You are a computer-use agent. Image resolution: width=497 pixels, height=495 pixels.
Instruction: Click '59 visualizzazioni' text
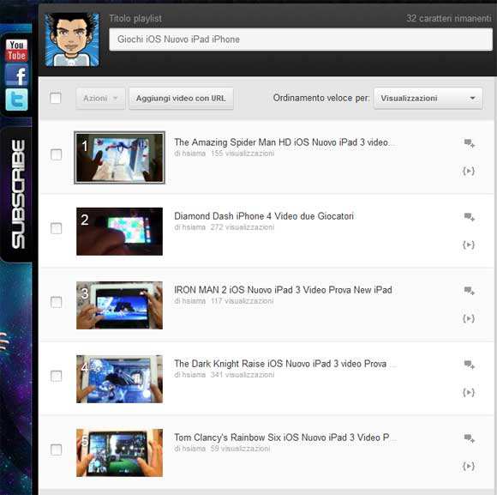click(240, 449)
